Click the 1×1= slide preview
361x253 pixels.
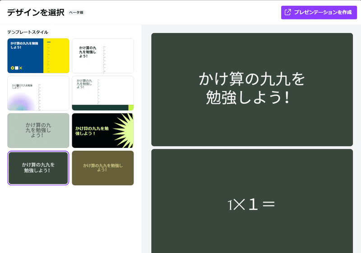coord(252,201)
